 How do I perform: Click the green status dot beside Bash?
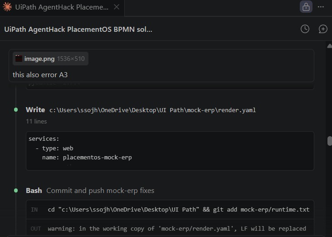[x=16, y=191]
